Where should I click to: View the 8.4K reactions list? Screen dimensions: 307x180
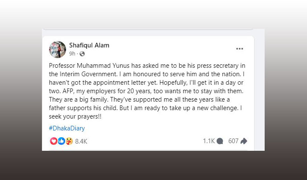(81, 141)
